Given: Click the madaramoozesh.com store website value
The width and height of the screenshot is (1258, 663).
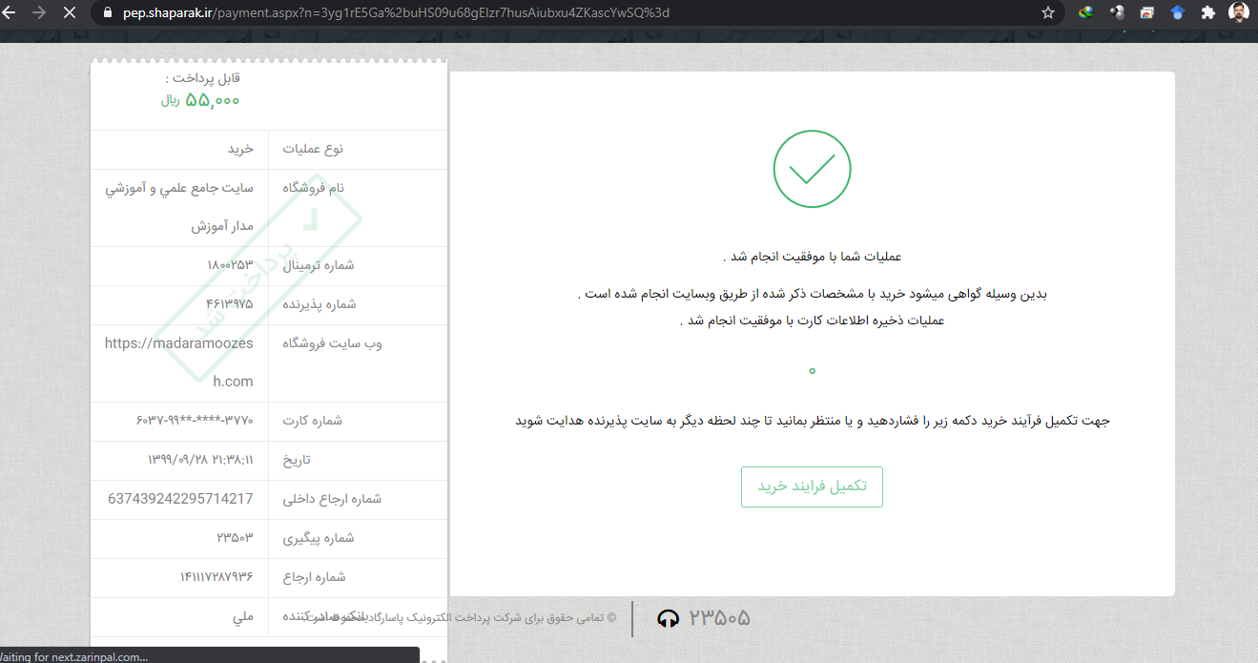Looking at the screenshot, I should 179,362.
